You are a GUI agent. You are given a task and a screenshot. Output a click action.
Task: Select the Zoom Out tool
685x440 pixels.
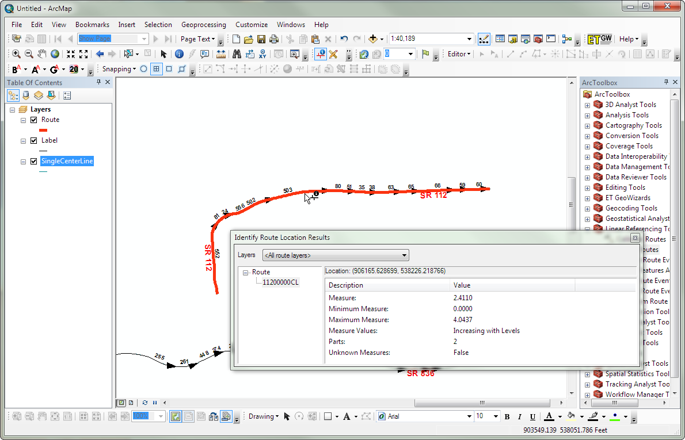coord(29,54)
